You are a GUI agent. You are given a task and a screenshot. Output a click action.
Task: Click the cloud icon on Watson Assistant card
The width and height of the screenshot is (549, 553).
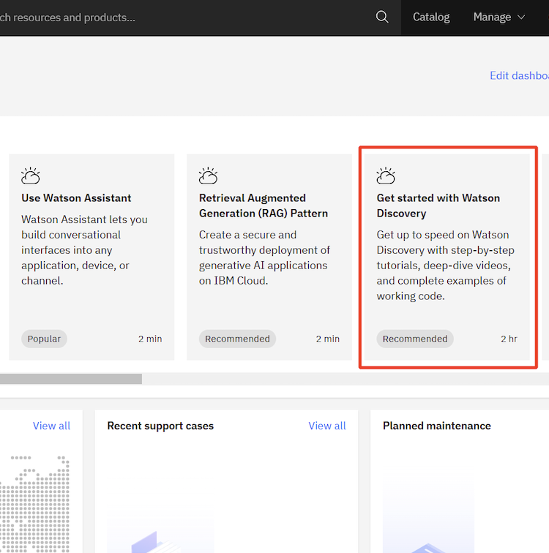pyautogui.click(x=30, y=176)
